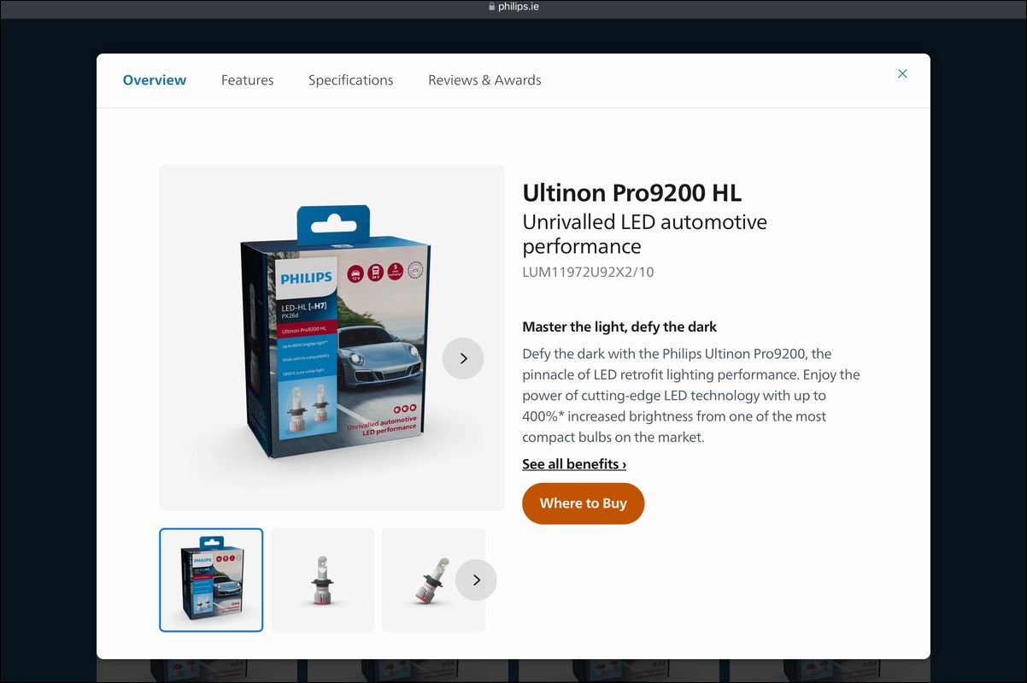Image resolution: width=1027 pixels, height=683 pixels.
Task: Click the Unrivalled LED automotive performance subtitle
Action: [x=645, y=234]
